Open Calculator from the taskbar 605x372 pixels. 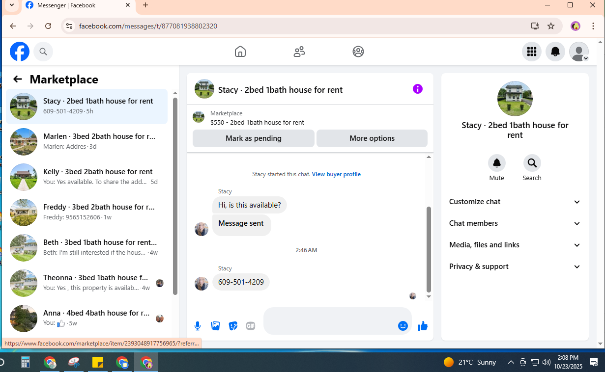(x=26, y=363)
